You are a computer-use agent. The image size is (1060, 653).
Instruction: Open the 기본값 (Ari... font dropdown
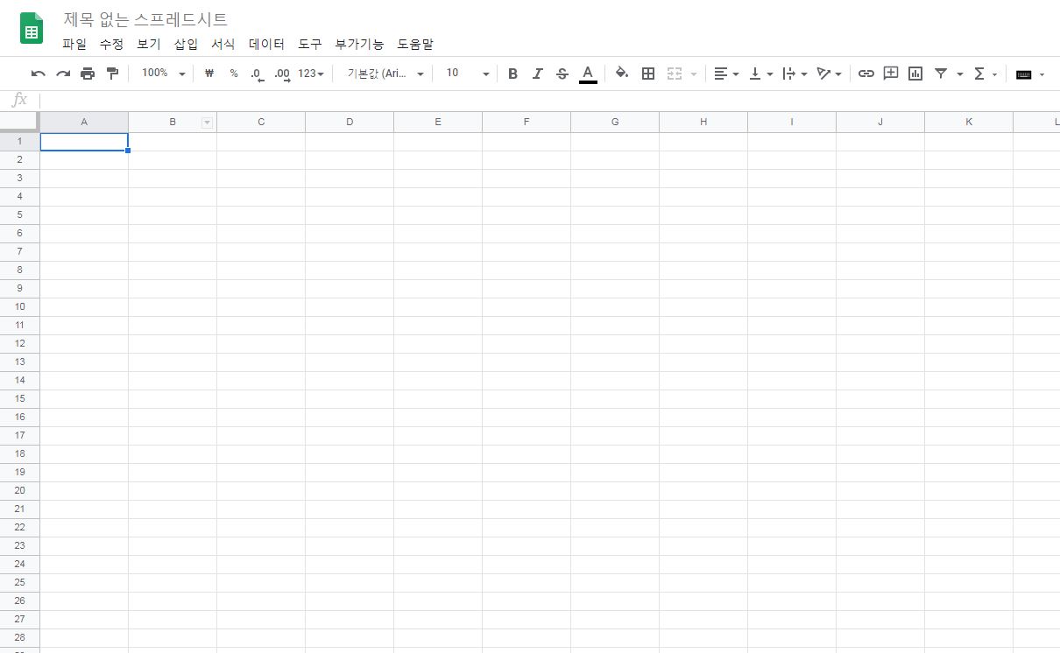(x=386, y=74)
